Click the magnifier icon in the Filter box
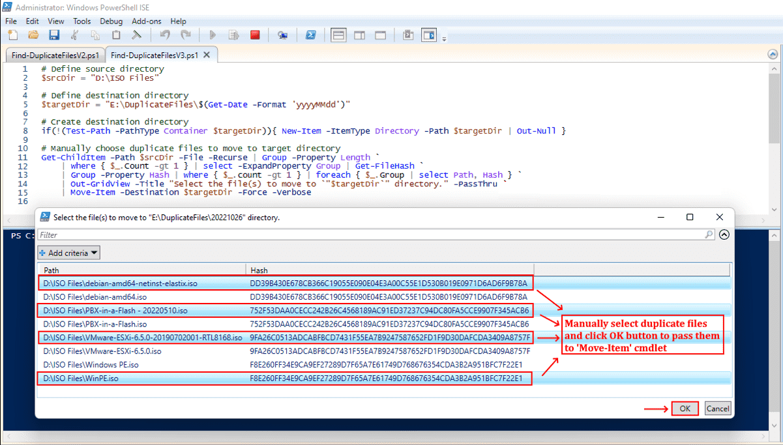Viewport: 783px width, 445px height. click(x=709, y=235)
